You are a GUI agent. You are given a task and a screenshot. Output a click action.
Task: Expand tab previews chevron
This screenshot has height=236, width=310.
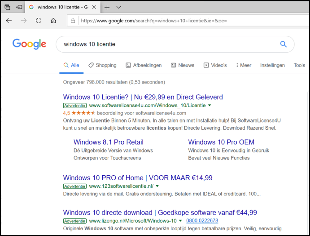point(118,7)
